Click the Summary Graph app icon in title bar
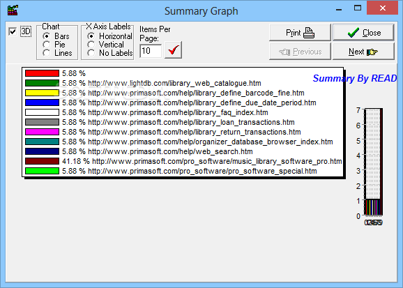 13,10
